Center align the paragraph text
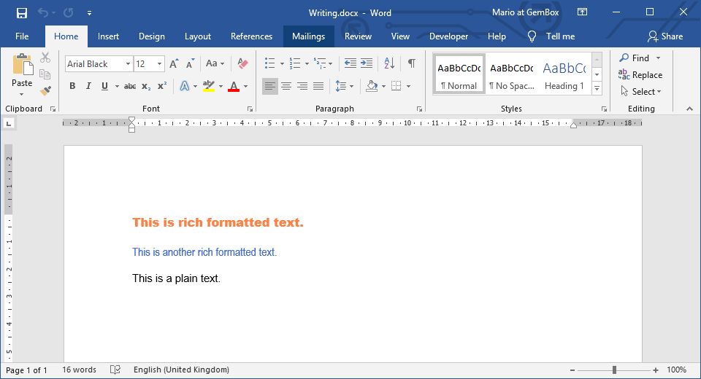 [x=286, y=86]
